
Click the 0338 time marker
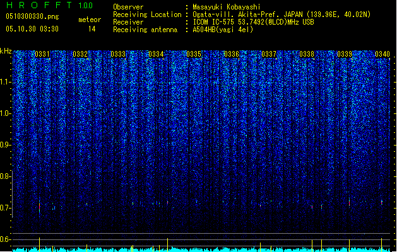click(x=307, y=54)
